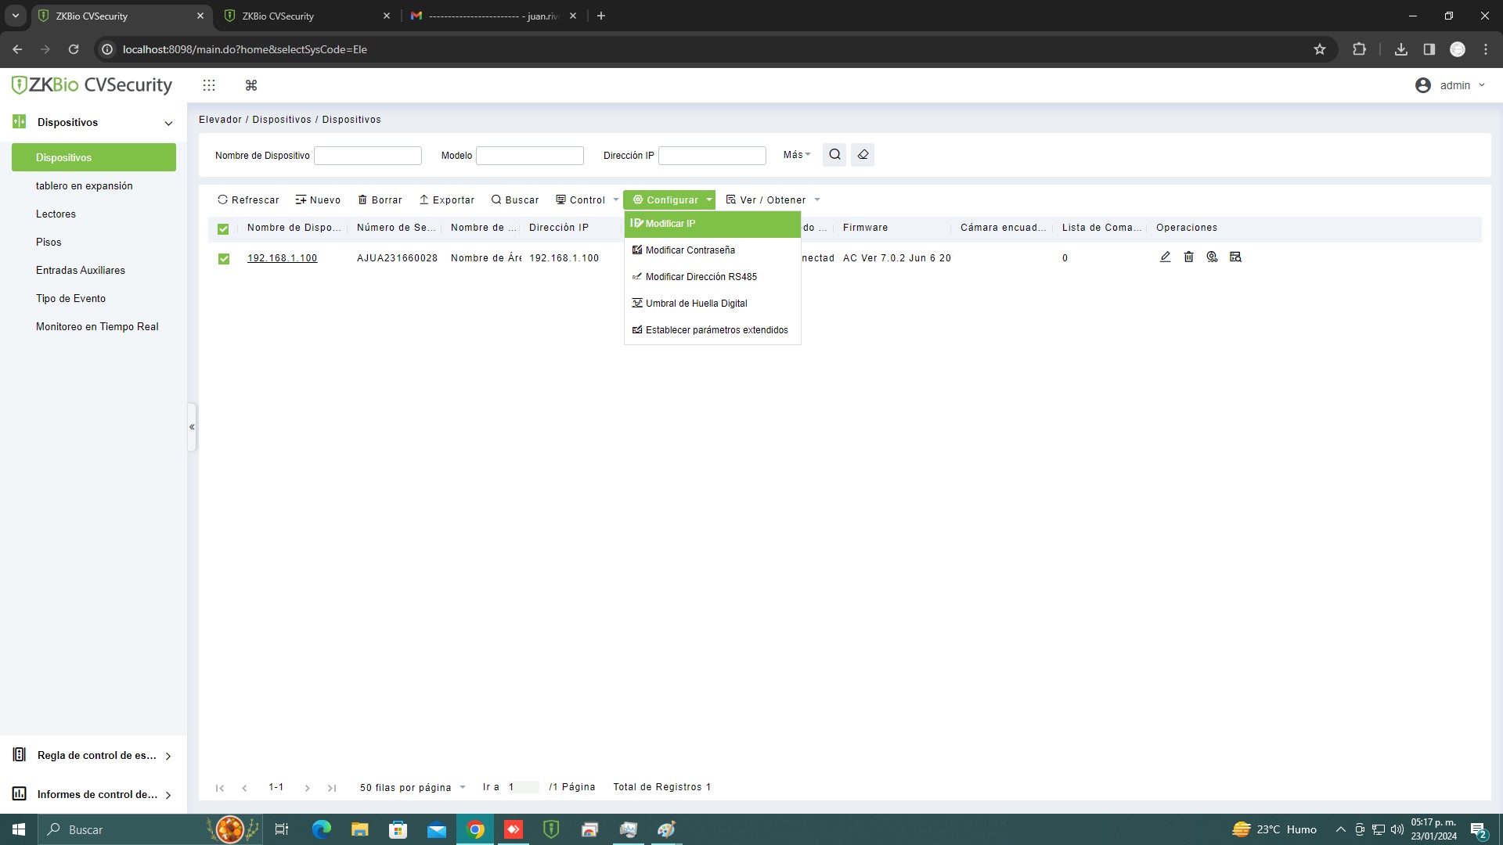
Task: Go to the previous results page
Action: (x=244, y=788)
